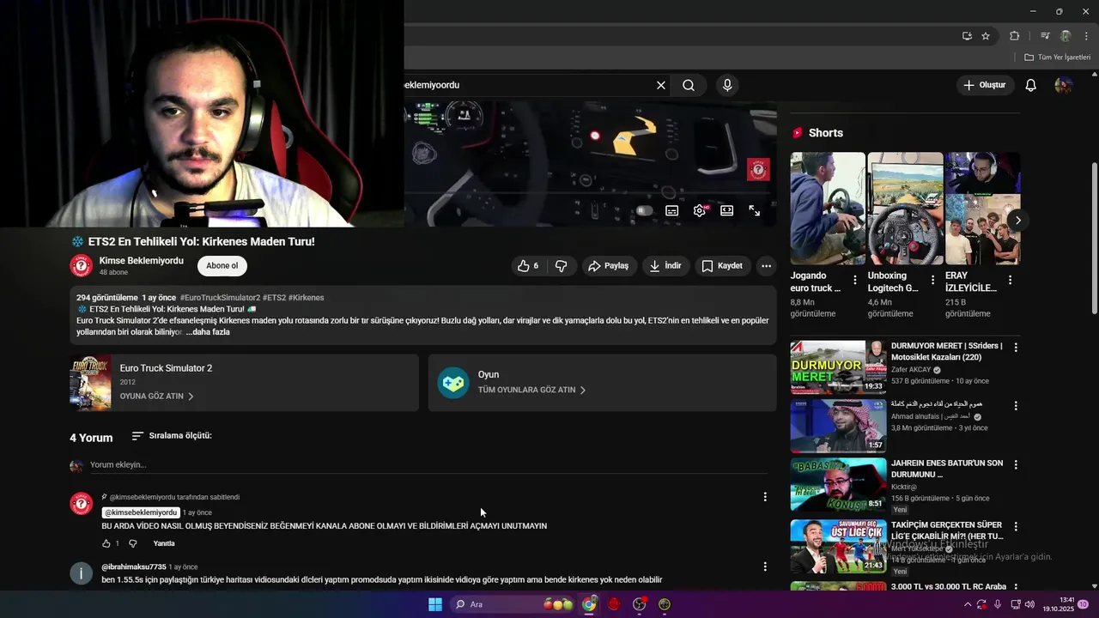Start voice search with the microphone icon
The image size is (1099, 618).
point(727,85)
